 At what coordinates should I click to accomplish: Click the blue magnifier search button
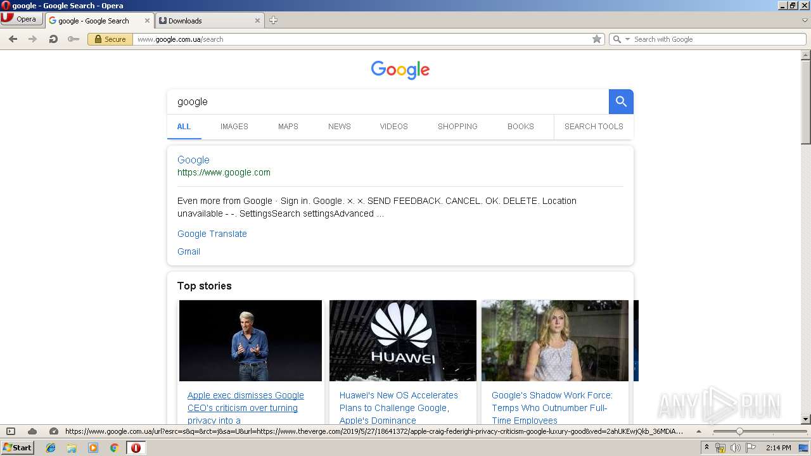621,101
